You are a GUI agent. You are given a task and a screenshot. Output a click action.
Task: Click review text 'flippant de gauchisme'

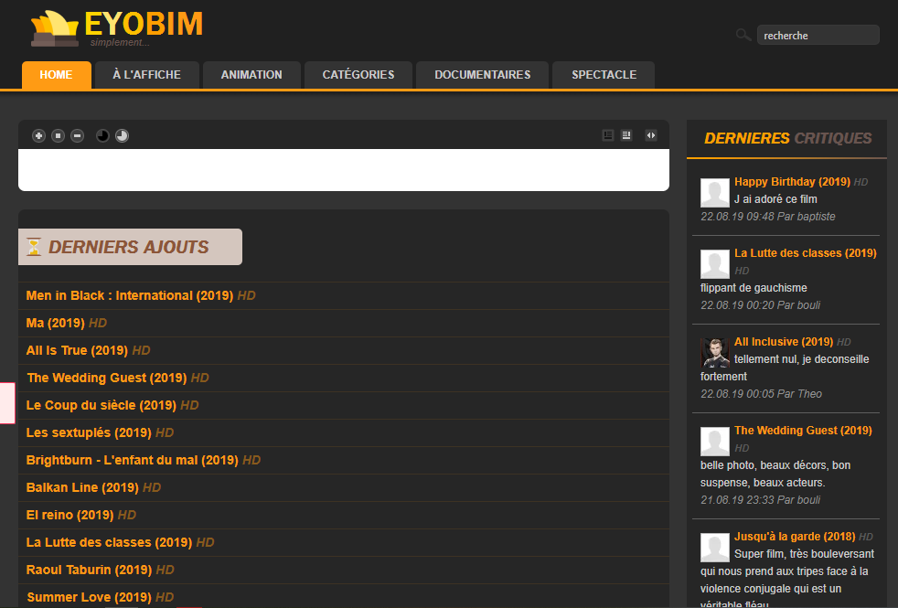754,288
